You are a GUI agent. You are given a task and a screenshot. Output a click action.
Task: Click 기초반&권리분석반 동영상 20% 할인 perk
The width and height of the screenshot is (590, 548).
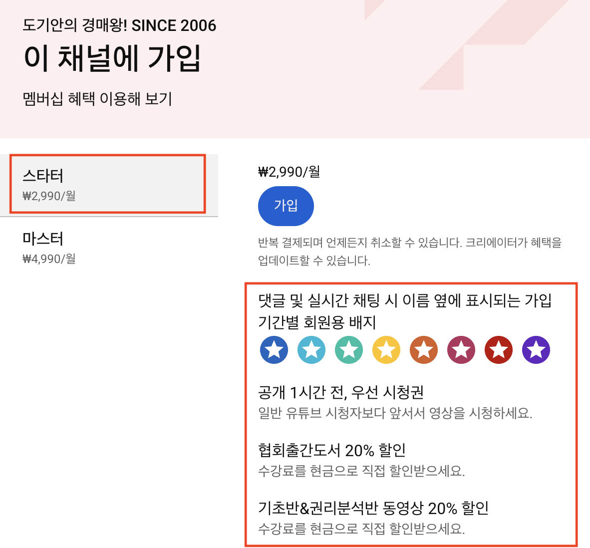(373, 508)
